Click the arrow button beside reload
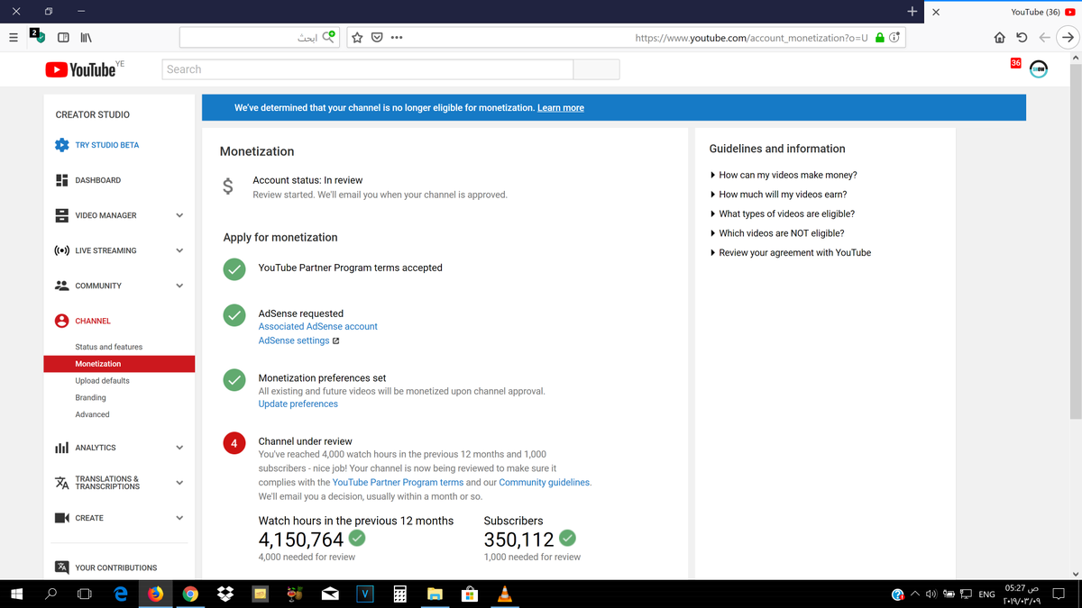The height and width of the screenshot is (608, 1082). pos(1068,38)
